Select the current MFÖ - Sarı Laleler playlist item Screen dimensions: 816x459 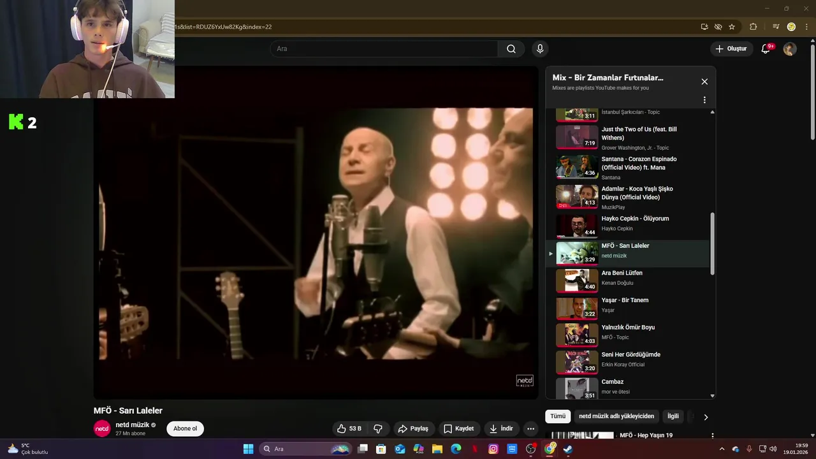(628, 253)
